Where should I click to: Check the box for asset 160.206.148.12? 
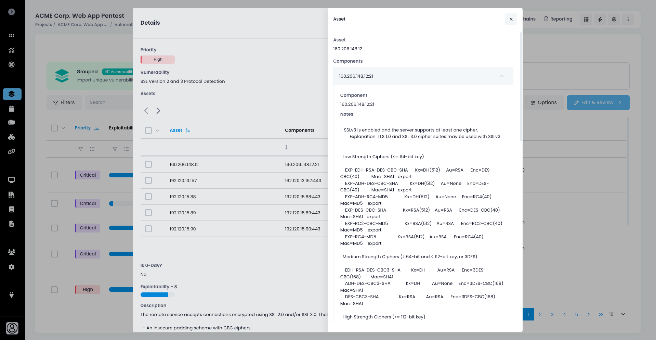[148, 165]
